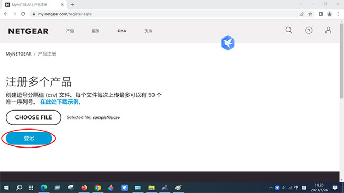Image resolution: width=344 pixels, height=193 pixels.
Task: Open a new tab with plus button
Action: point(73,5)
